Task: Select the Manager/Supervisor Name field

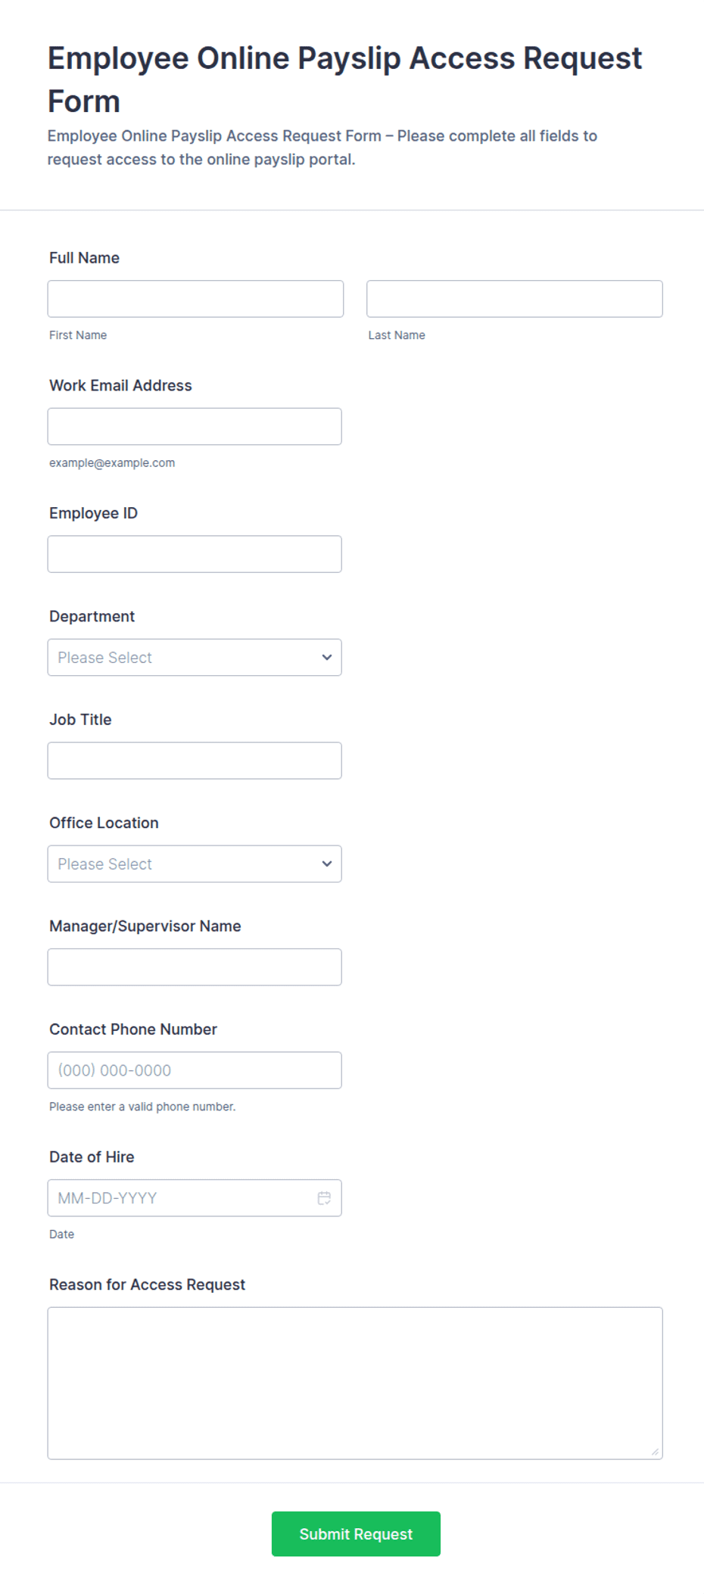Action: [x=195, y=967]
